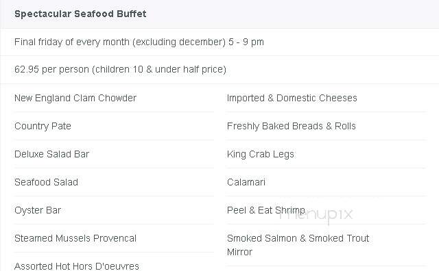Select the Spectacular Seafood Buffet heading
Viewport: 439px width, 271px height.
pyautogui.click(x=80, y=14)
